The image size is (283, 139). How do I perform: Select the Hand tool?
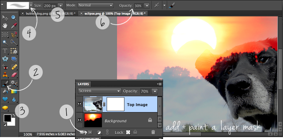tap(5, 26)
